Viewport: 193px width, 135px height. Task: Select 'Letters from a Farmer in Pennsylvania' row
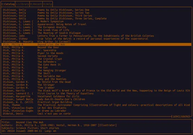[x=96, y=36]
